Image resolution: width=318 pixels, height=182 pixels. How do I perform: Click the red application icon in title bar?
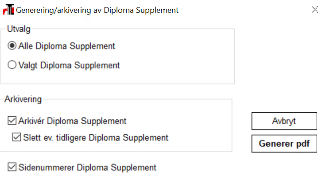[x=8, y=9]
